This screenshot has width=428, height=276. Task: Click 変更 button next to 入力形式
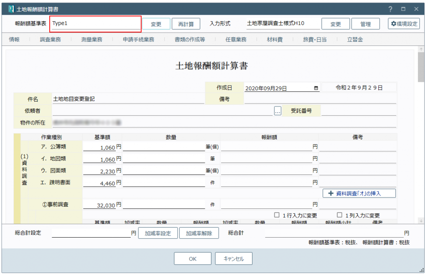[x=336, y=24]
